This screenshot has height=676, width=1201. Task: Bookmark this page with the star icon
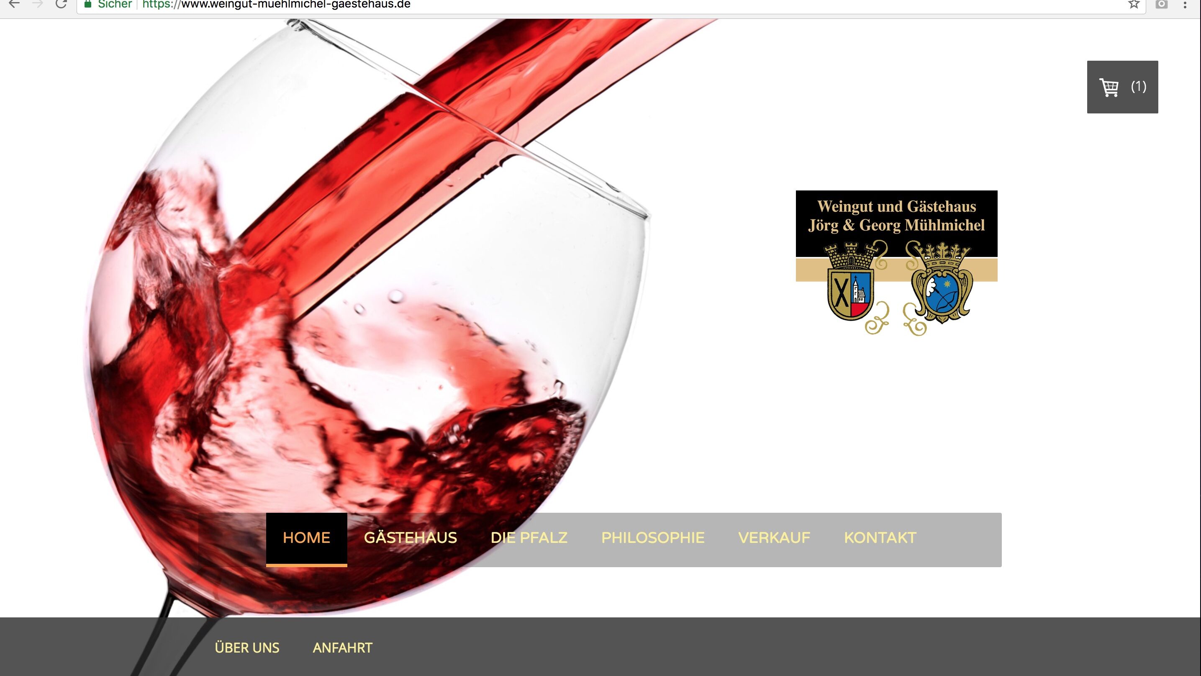pyautogui.click(x=1134, y=4)
